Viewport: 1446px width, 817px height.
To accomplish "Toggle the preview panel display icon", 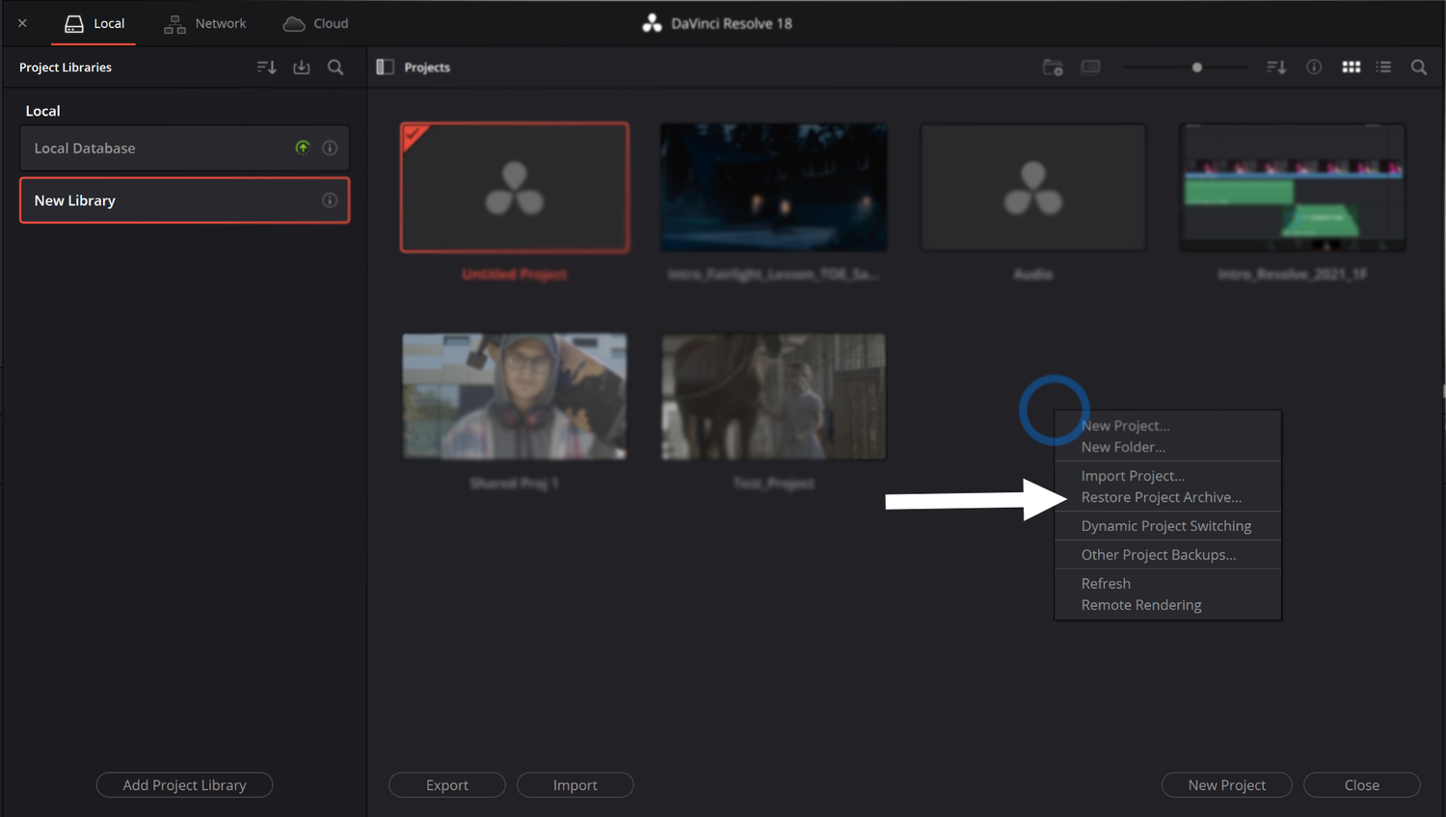I will pos(1090,66).
